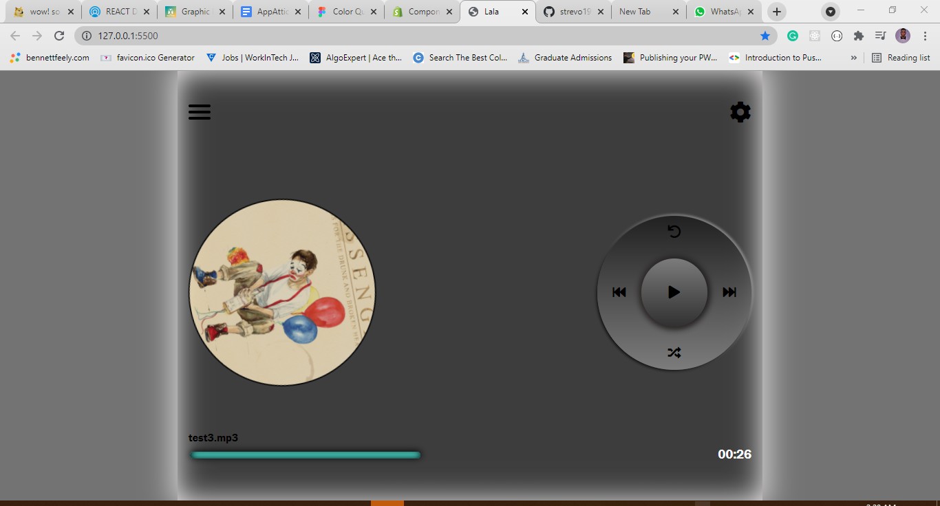View site information icon in the address bar
The height and width of the screenshot is (506, 940).
pos(87,36)
